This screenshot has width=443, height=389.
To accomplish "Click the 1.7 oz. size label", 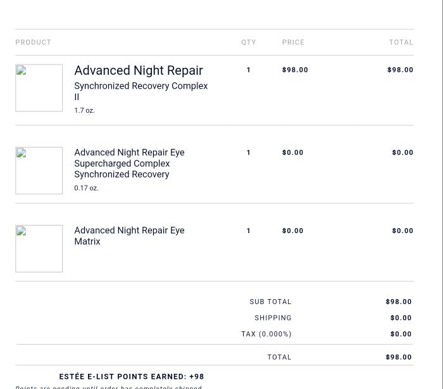I will tap(84, 110).
